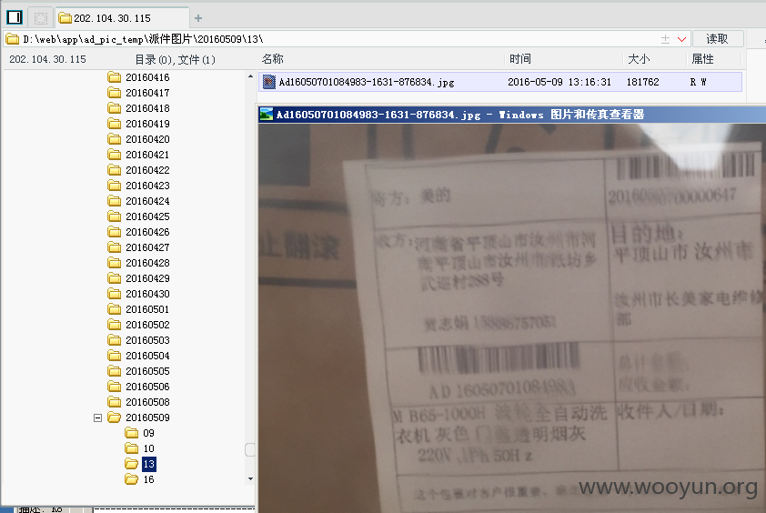
Task: Click the folder icon of 20160425
Action: pyautogui.click(x=115, y=216)
